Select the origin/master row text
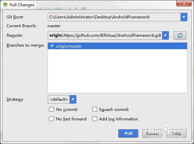Viewport: 194px width, 144px height. click(69, 46)
